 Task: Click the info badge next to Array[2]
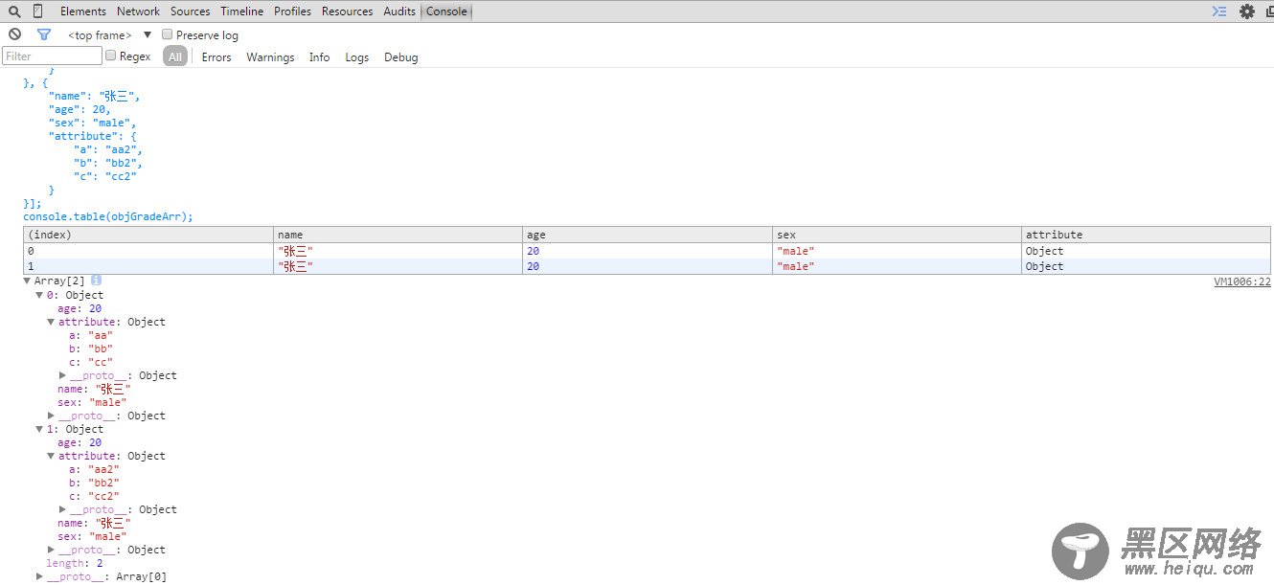pyautogui.click(x=96, y=281)
